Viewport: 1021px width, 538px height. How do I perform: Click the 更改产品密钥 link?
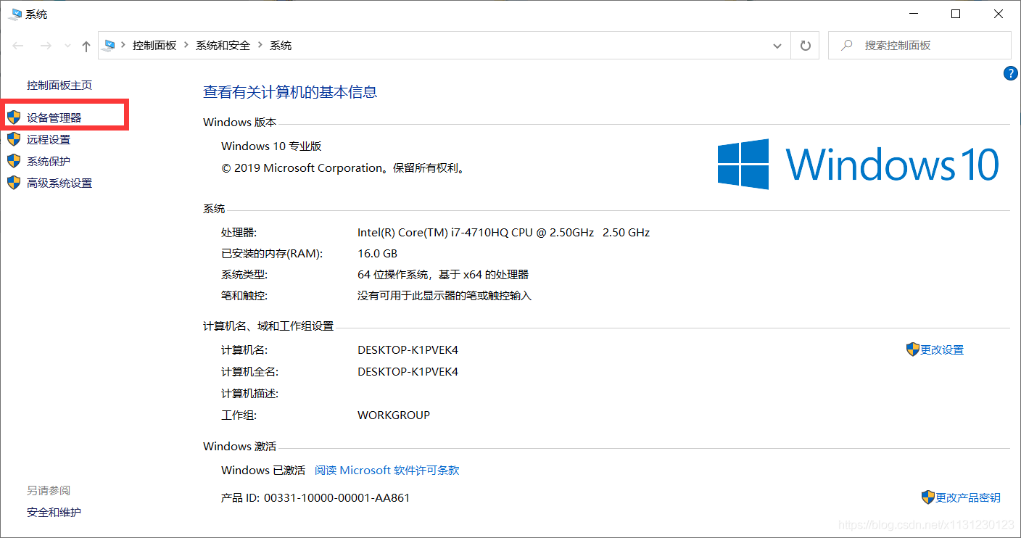[x=968, y=497]
